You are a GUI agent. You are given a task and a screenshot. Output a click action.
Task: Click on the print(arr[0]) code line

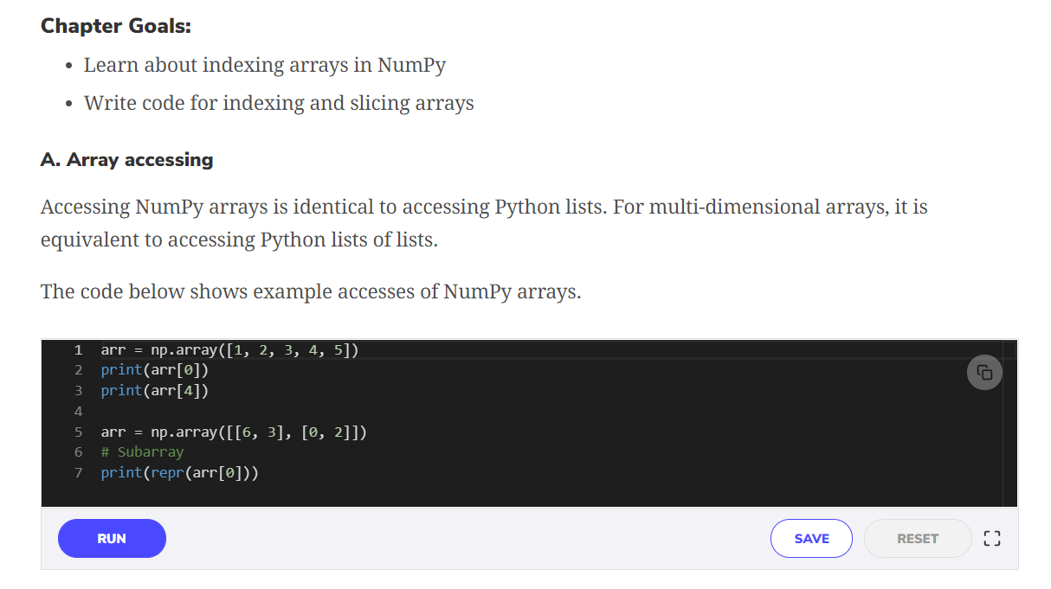click(x=155, y=370)
